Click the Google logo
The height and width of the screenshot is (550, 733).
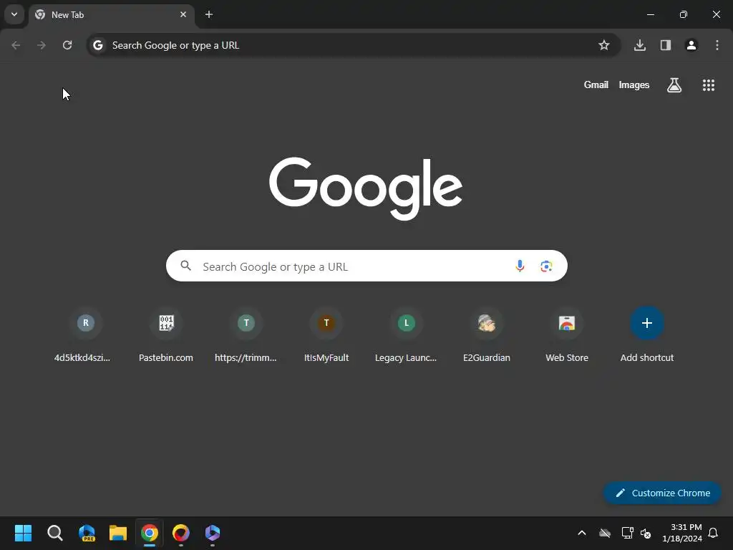(x=366, y=188)
